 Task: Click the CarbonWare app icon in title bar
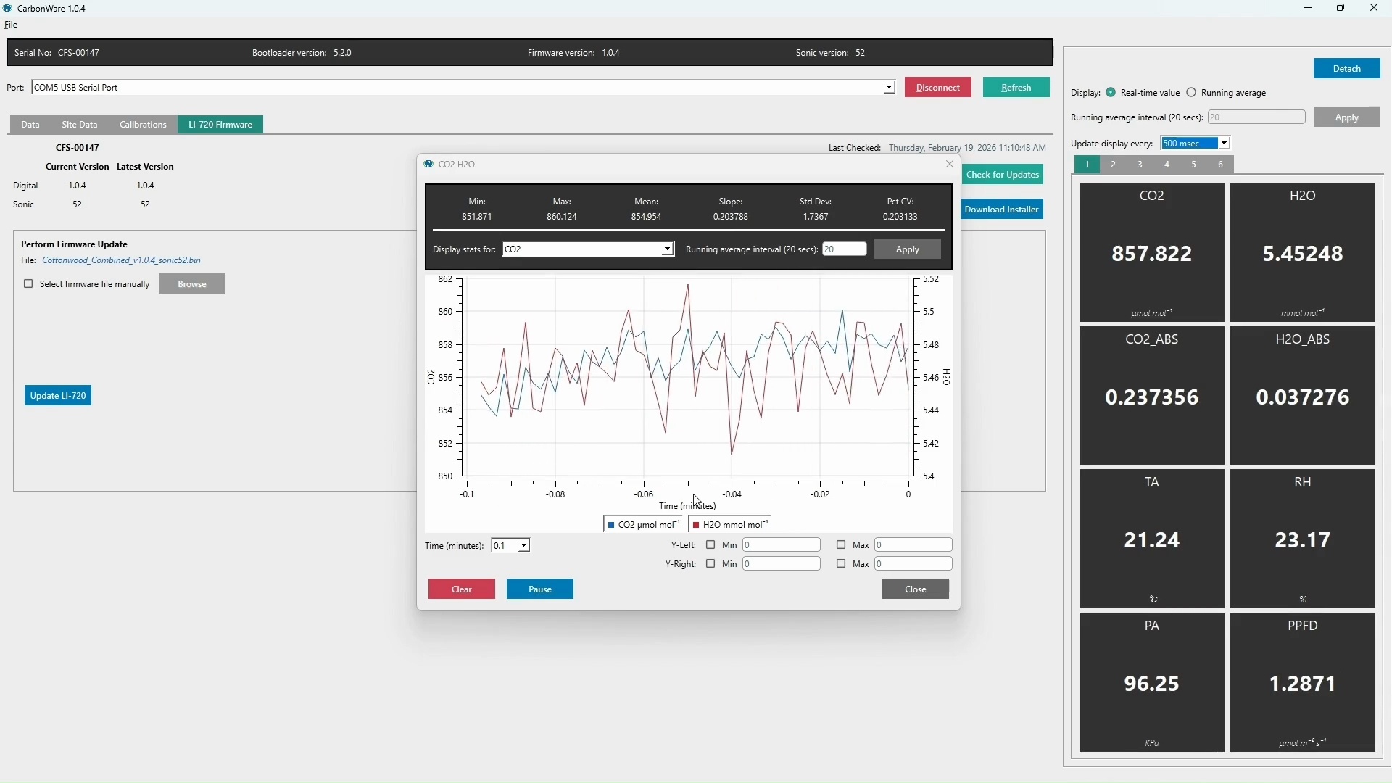point(7,9)
